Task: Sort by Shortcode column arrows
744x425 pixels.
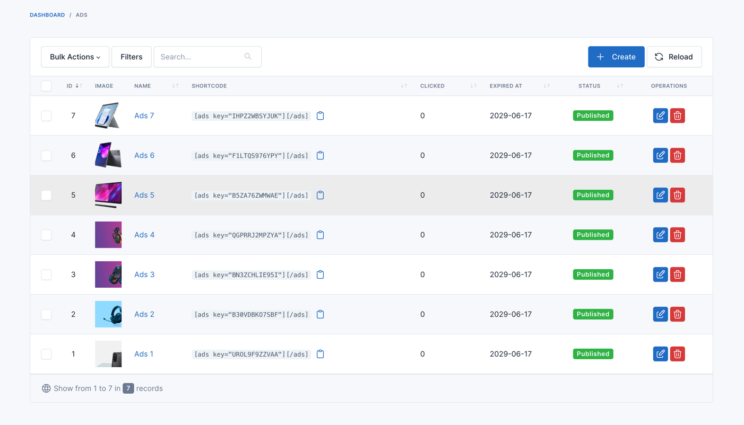Action: 404,86
